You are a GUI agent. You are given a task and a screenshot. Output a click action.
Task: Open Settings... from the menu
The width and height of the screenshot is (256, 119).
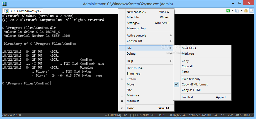pyautogui.click(x=146, y=23)
